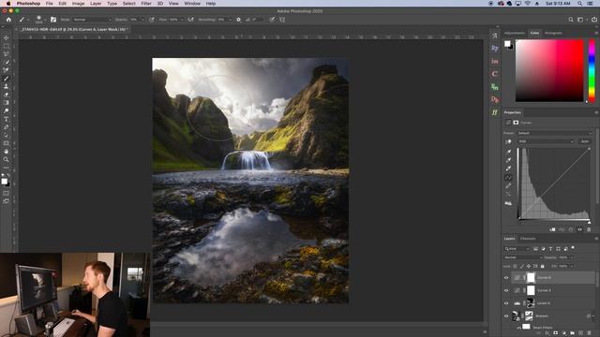The height and width of the screenshot is (337, 600).
Task: Select draw curve pencil tool
Action: point(508,185)
